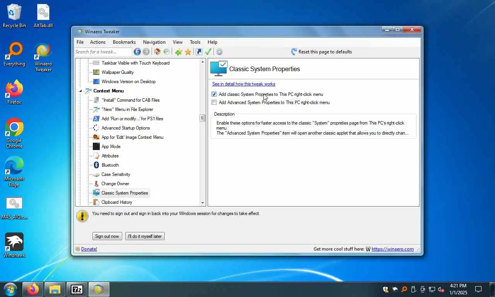
Task: Open File Explorer from the taskbar
Action: click(55, 289)
